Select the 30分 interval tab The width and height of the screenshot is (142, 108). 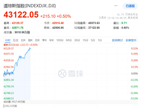[77, 40]
